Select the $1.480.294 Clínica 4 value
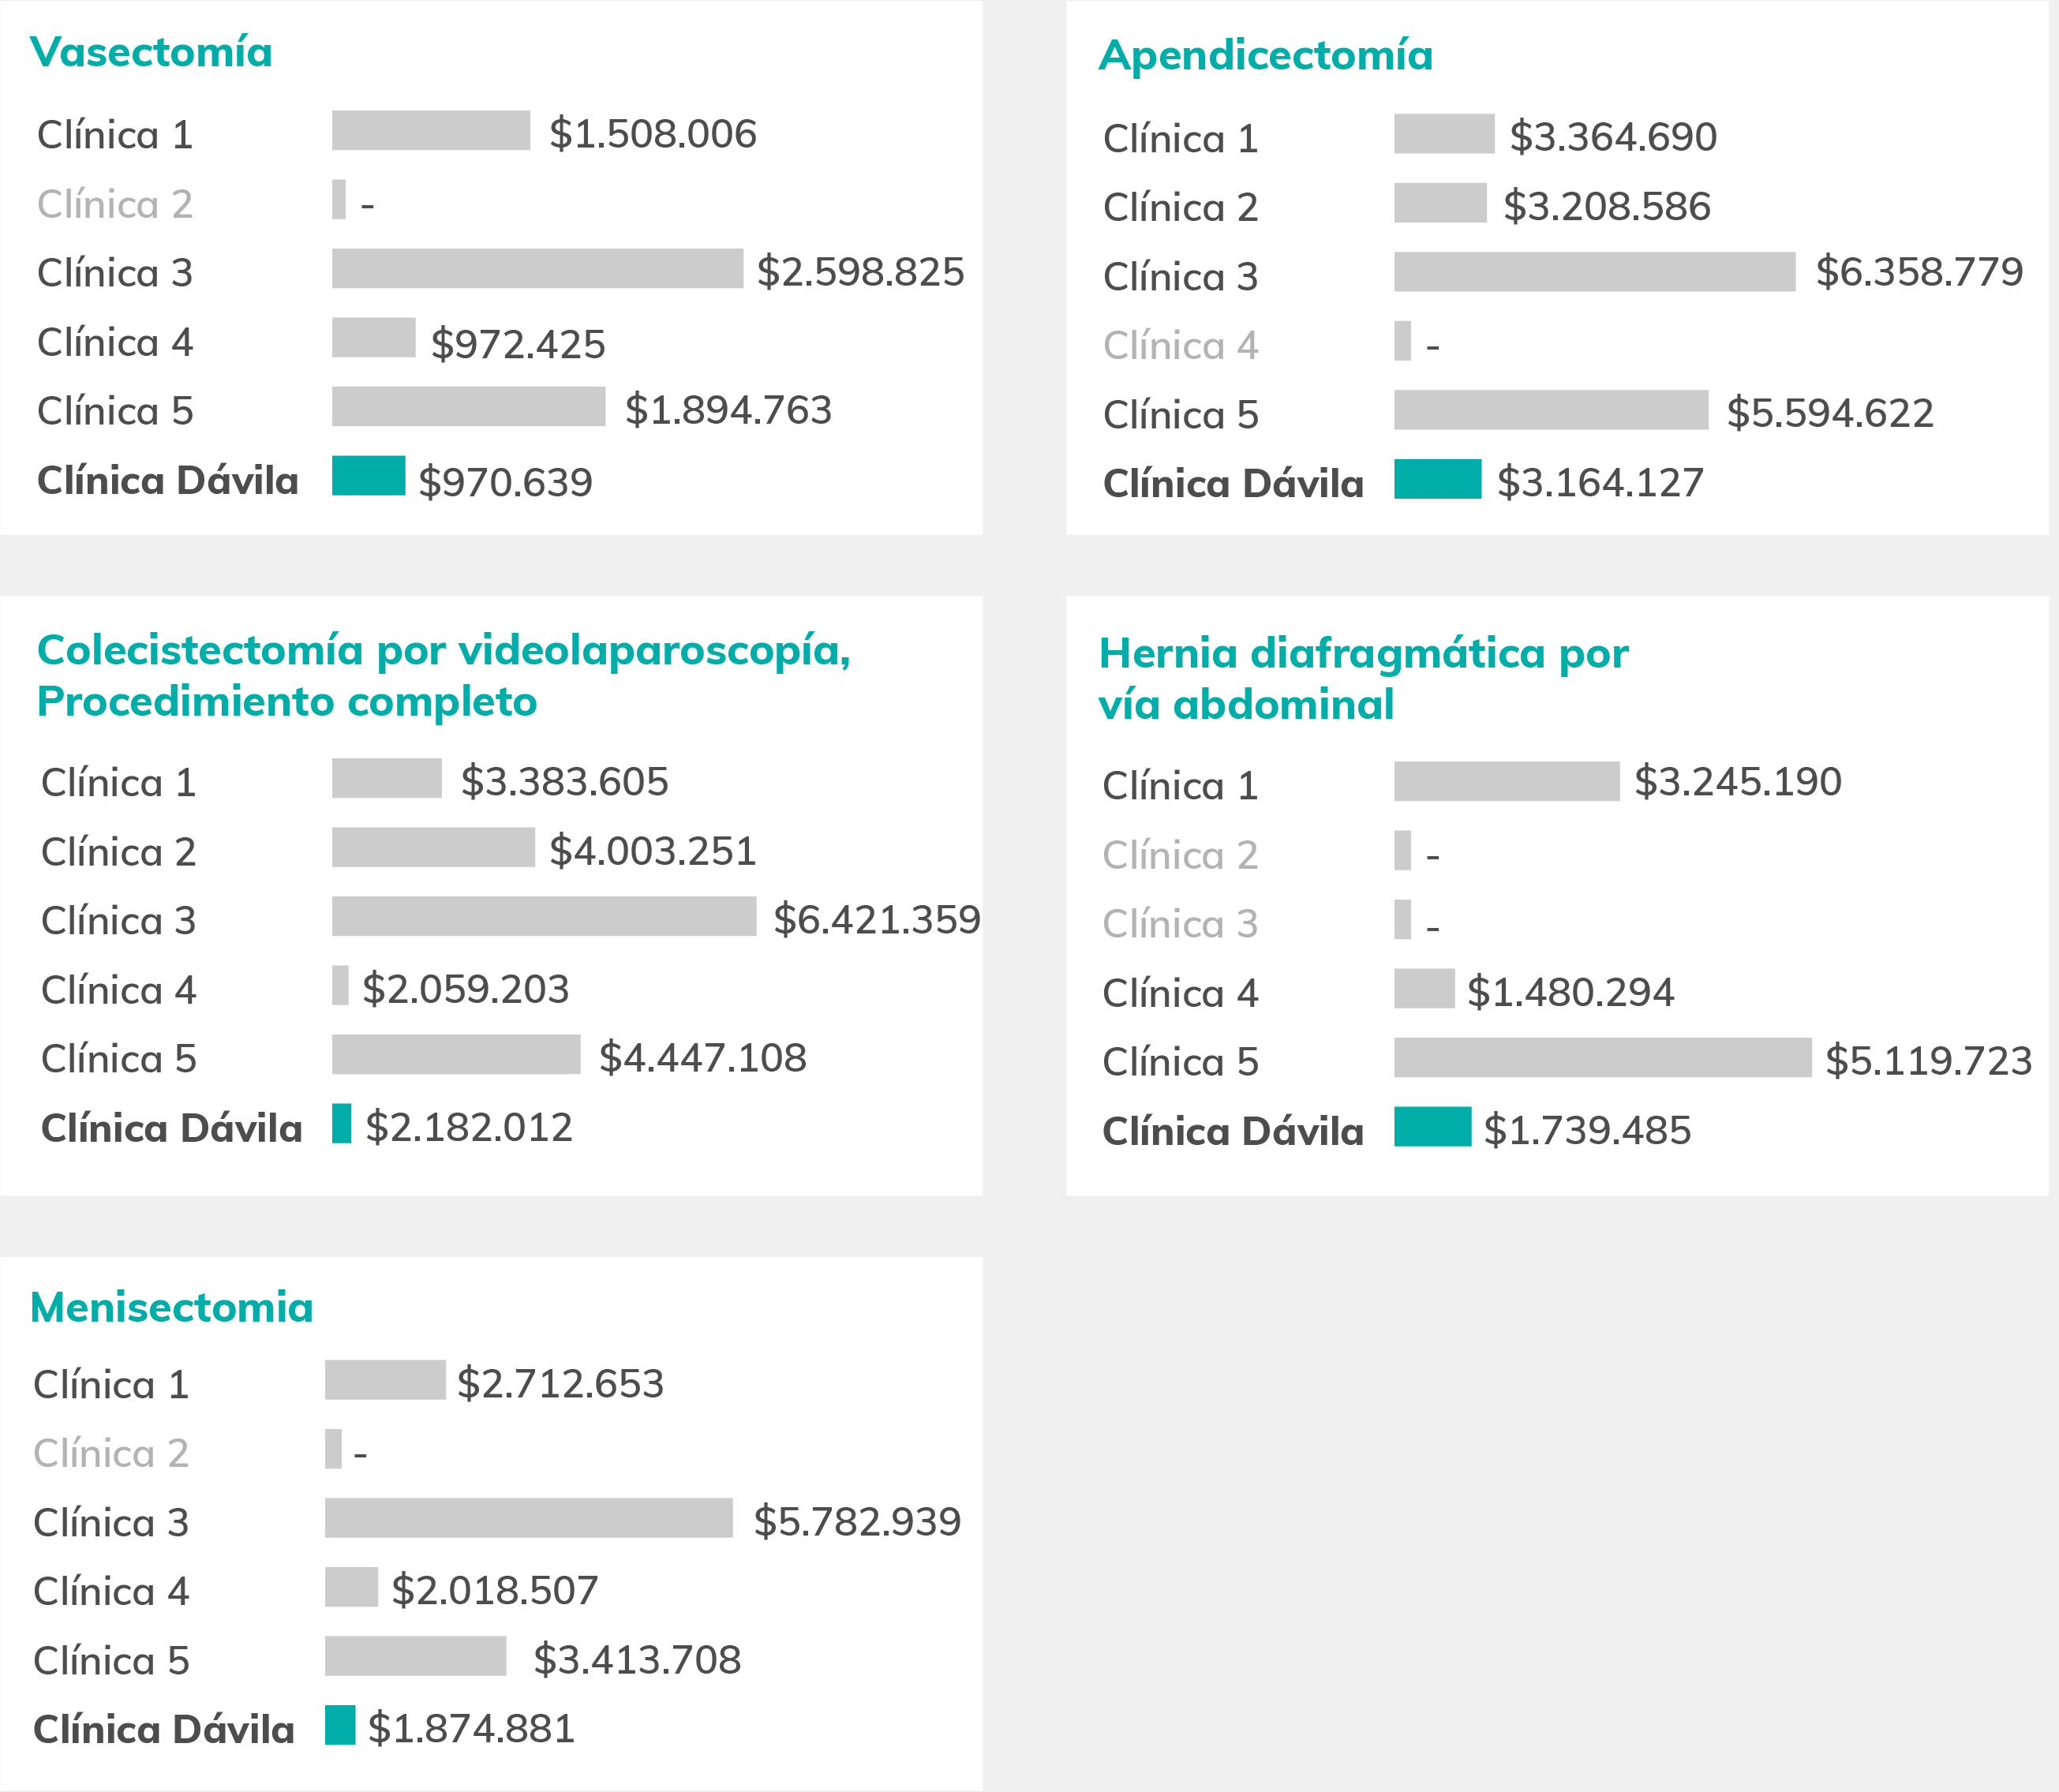 pyautogui.click(x=1570, y=992)
